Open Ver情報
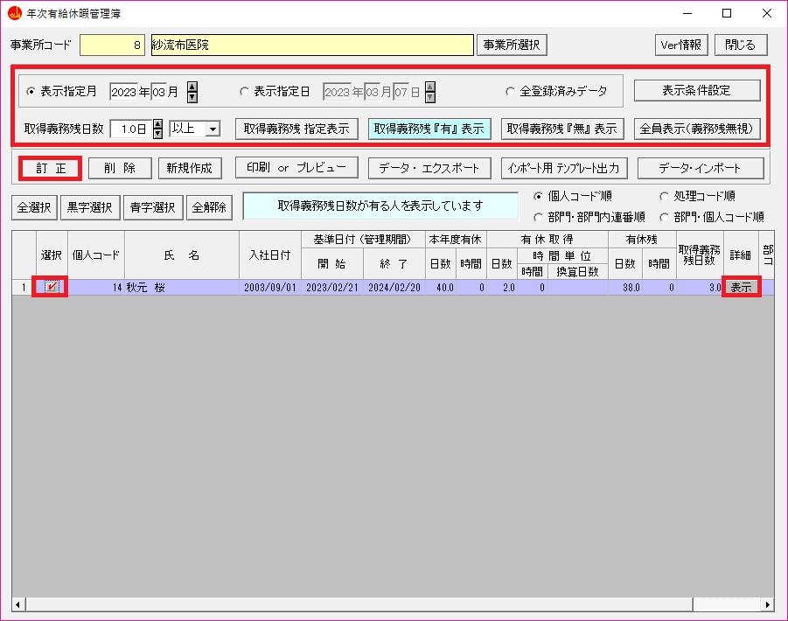The width and height of the screenshot is (788, 621). click(681, 45)
